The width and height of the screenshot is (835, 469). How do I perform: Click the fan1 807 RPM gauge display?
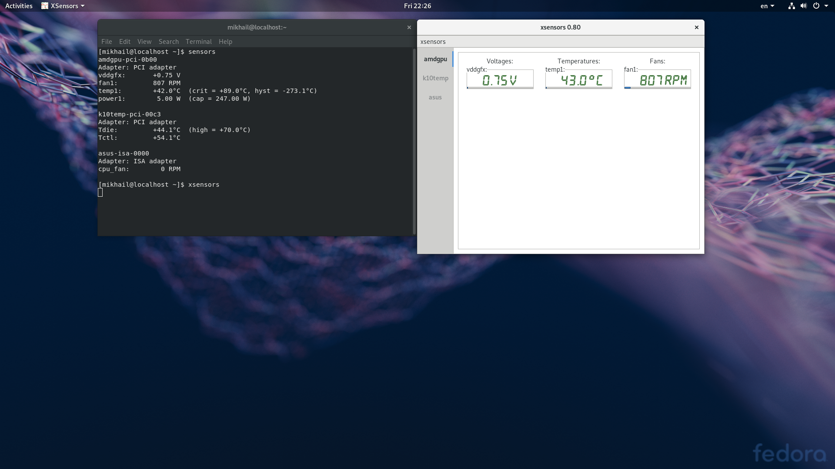(657, 80)
